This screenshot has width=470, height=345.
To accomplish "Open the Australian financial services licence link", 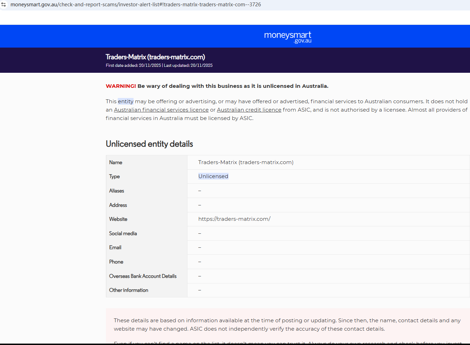I will click(x=161, y=110).
